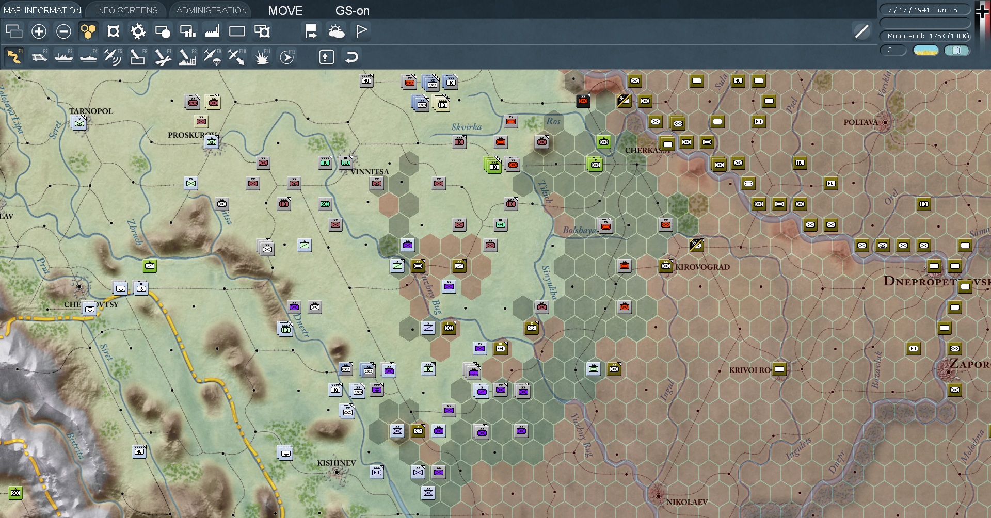Open the weather sun-and-cloud icon

[x=336, y=31]
